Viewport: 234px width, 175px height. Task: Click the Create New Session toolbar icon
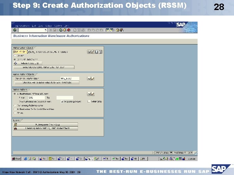107,30
